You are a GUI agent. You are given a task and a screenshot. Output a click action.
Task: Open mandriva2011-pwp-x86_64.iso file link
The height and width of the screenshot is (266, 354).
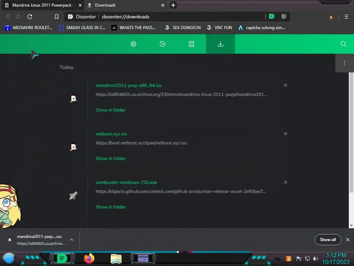click(x=129, y=85)
